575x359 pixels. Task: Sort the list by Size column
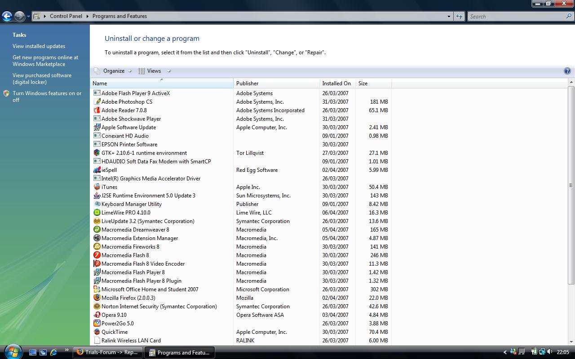[373, 83]
